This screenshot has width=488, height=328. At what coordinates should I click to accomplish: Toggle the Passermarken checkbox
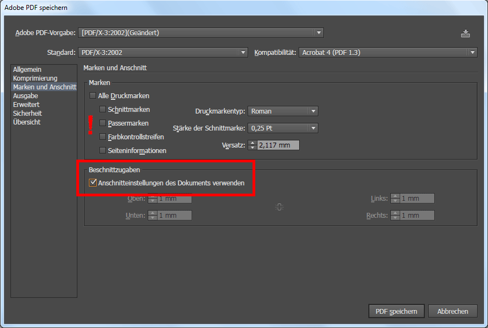coord(103,123)
